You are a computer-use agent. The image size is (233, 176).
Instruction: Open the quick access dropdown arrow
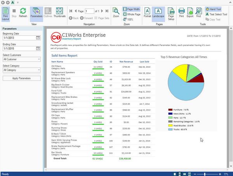coord(18,3)
